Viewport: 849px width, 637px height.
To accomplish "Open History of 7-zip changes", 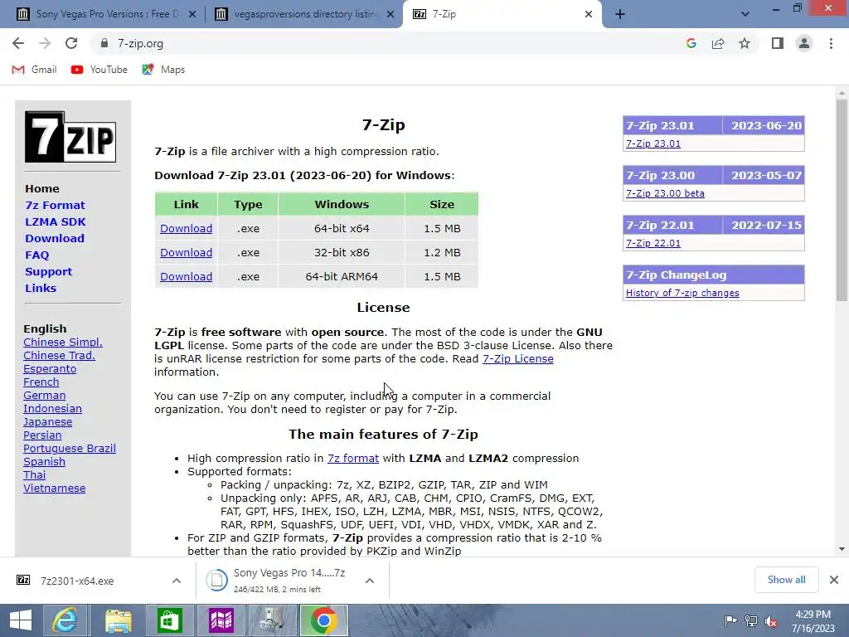I will click(x=682, y=293).
